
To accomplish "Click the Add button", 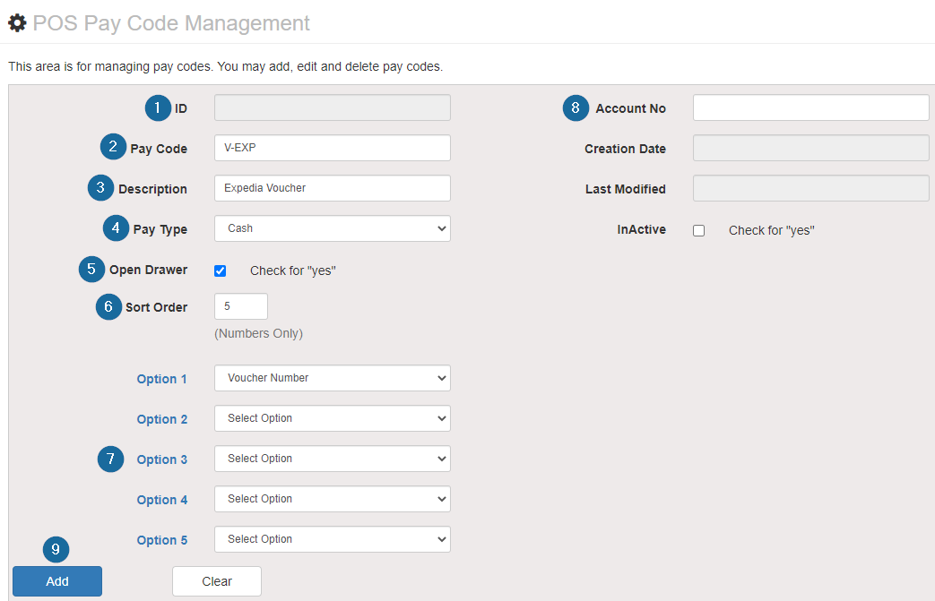I will coord(57,581).
